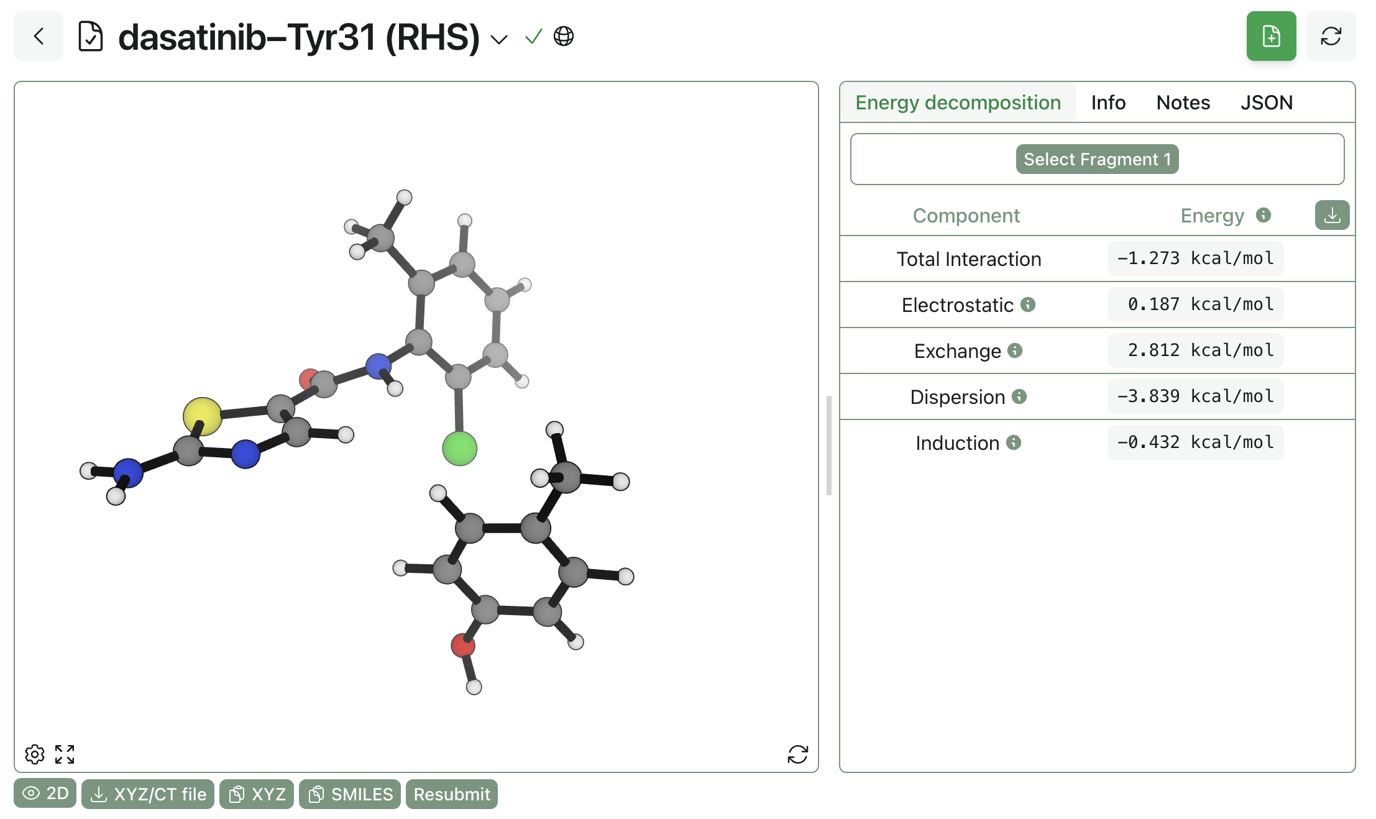1376x819 pixels.
Task: Click the green checkmark status icon
Action: (x=534, y=37)
